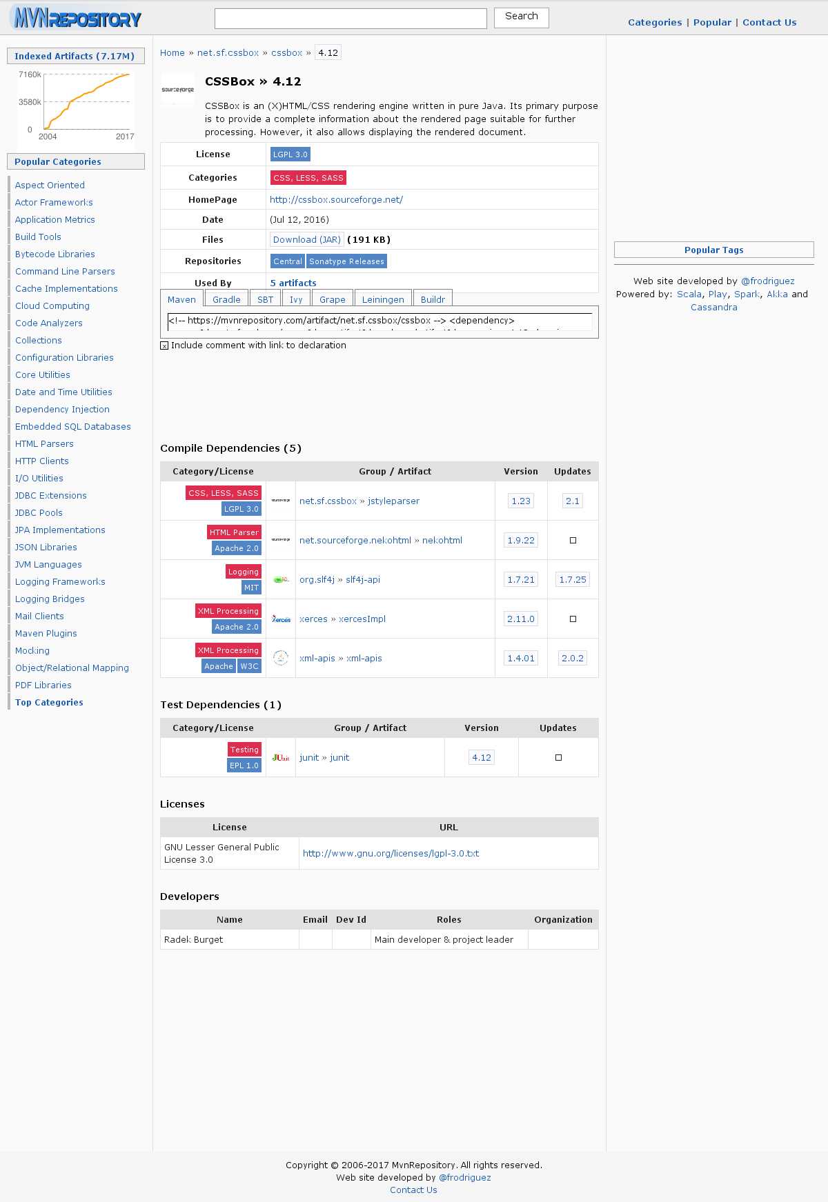Image resolution: width=828 pixels, height=1202 pixels.
Task: Click Top Categories link
Action: 49,703
